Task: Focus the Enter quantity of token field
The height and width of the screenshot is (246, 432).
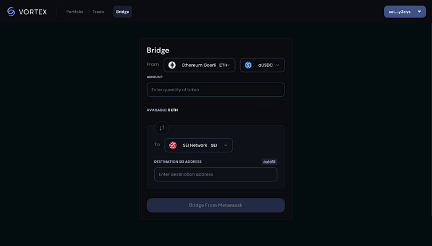Action: tap(216, 89)
